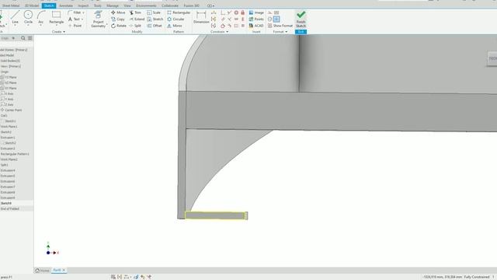Place a sketch Point
Screen dimensions: 497x280
coord(75,26)
